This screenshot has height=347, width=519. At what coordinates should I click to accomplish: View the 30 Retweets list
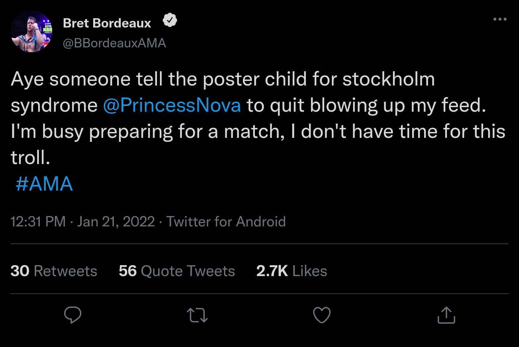click(54, 271)
